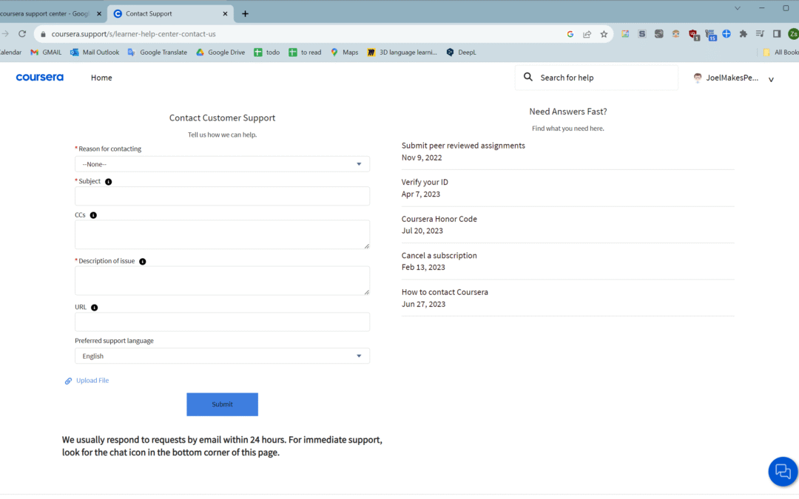
Task: Open the Cancel a subscription article
Action: (x=439, y=256)
